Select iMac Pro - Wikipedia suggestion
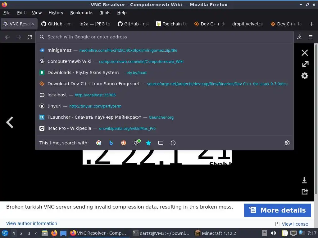Viewport: 318px width, 238px height. 165,128
